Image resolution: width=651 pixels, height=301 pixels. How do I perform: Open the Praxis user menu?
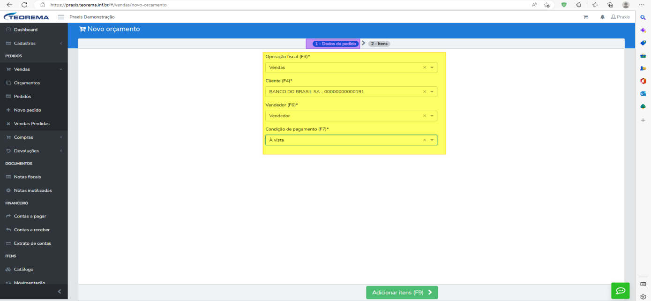click(621, 17)
